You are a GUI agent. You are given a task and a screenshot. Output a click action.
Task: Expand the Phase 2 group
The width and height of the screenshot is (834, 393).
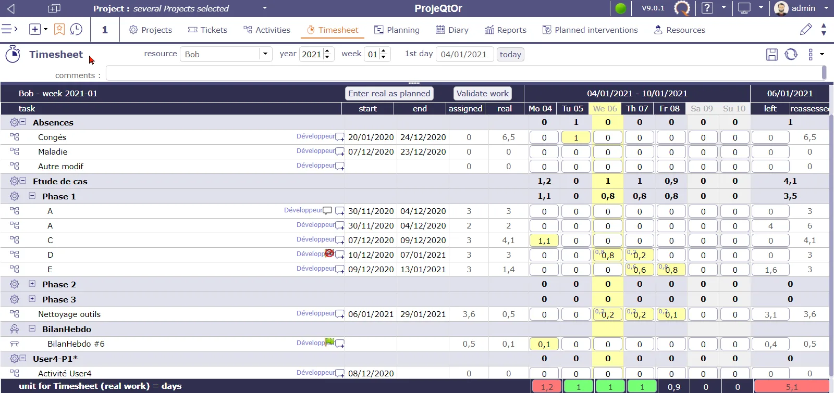[x=32, y=284]
